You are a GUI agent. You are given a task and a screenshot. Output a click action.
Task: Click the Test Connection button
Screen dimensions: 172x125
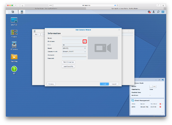point(69,62)
